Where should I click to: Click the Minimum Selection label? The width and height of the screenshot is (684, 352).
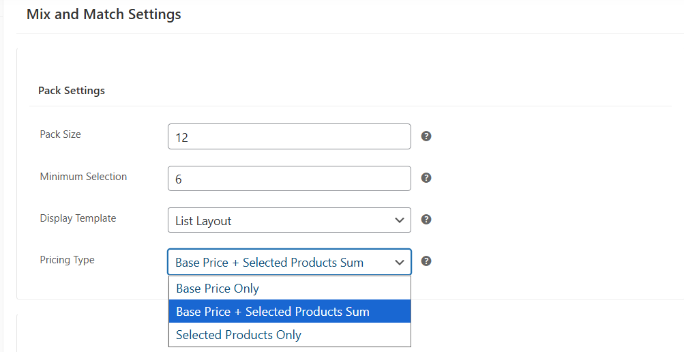coord(83,177)
